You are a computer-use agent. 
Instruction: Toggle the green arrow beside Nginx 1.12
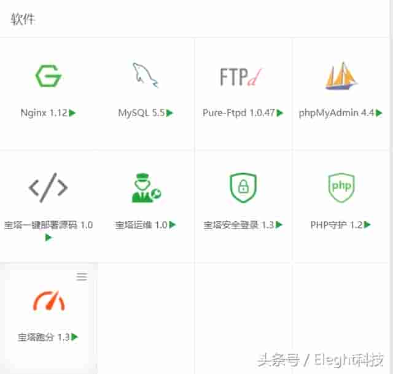(x=72, y=113)
